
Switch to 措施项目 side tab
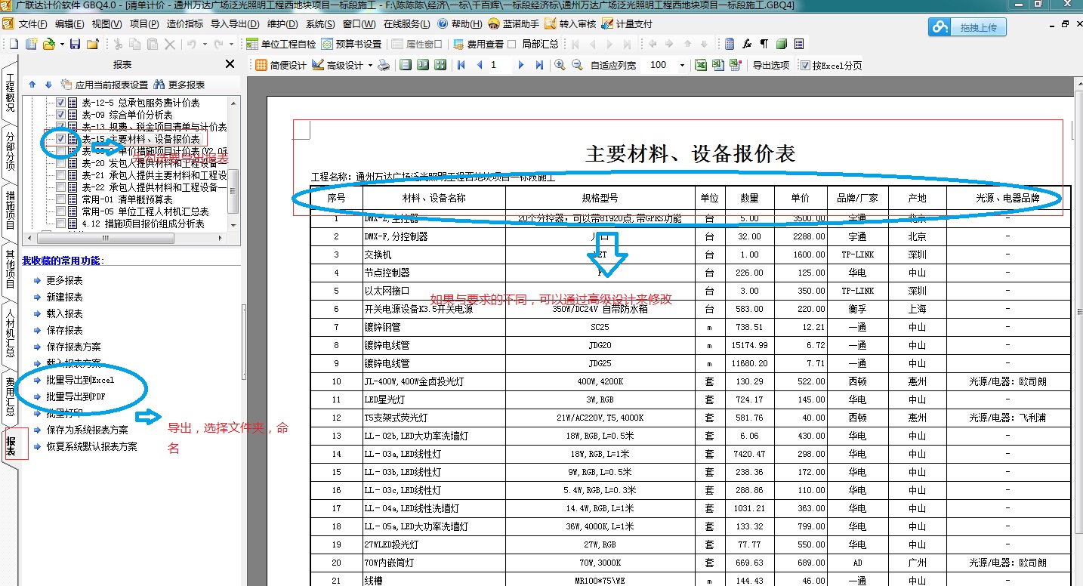(9, 209)
